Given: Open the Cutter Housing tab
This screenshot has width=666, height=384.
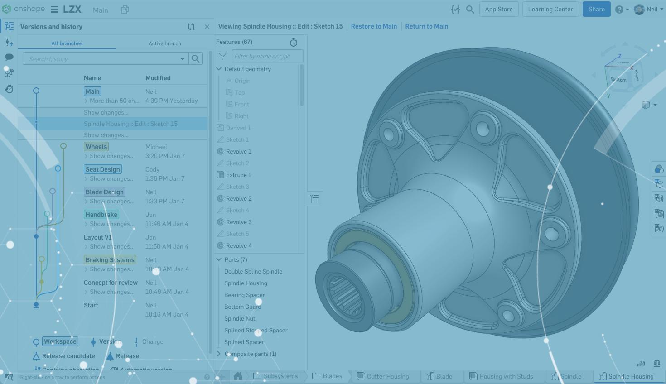Looking at the screenshot, I should 383,376.
